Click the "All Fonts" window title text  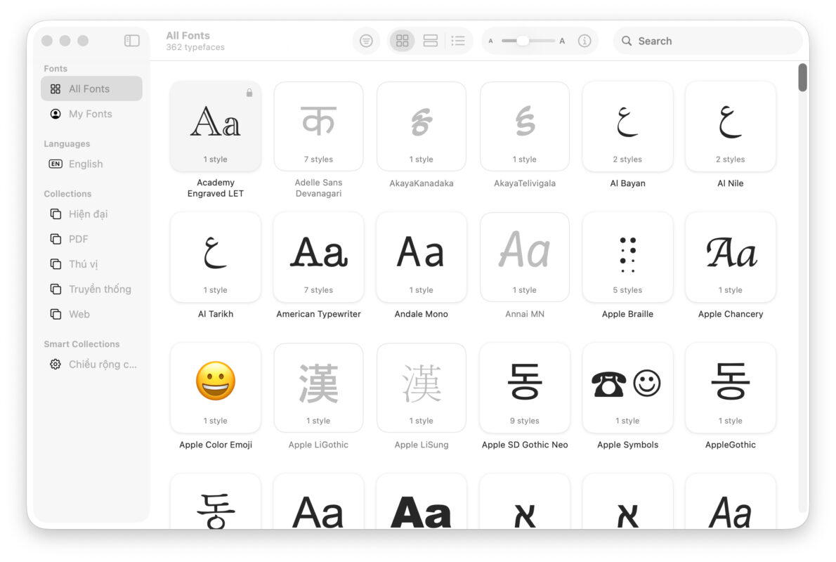188,35
